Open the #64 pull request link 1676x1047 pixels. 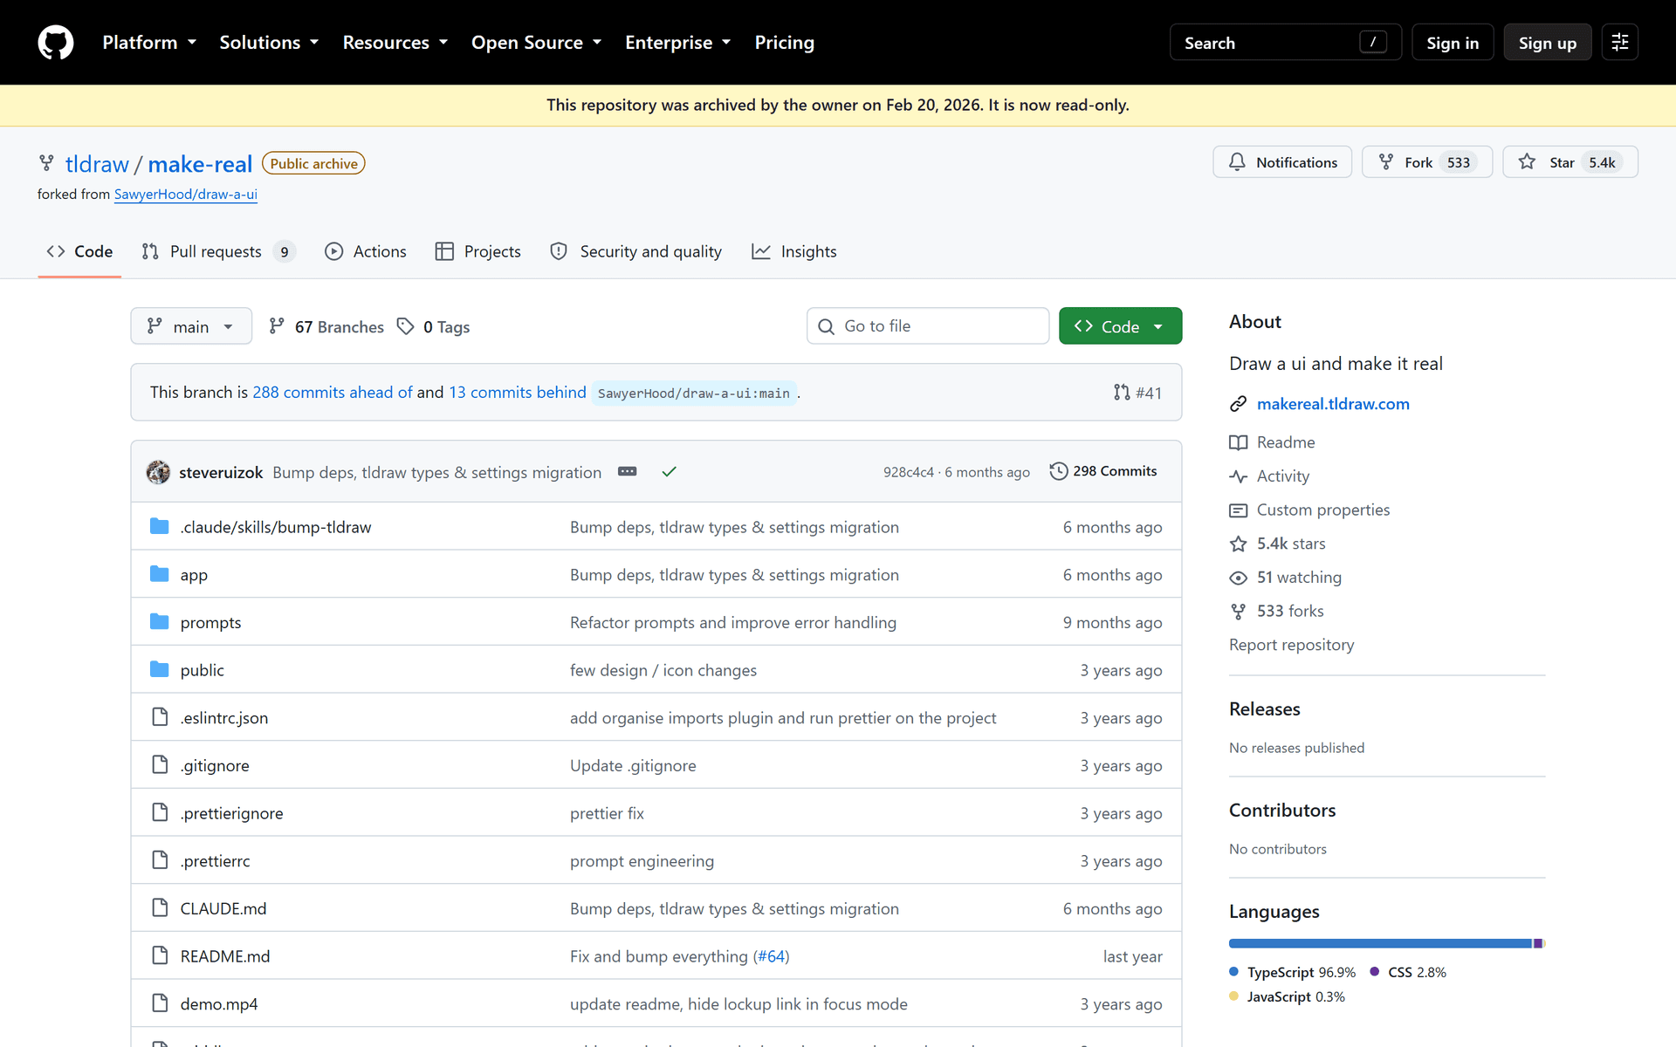click(x=771, y=956)
